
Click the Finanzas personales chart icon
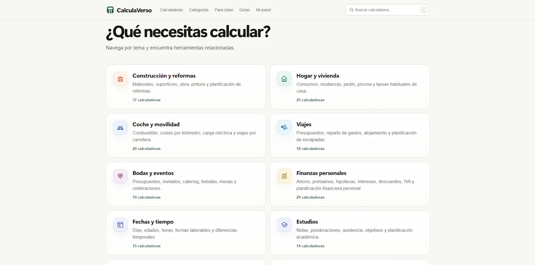pos(284,176)
